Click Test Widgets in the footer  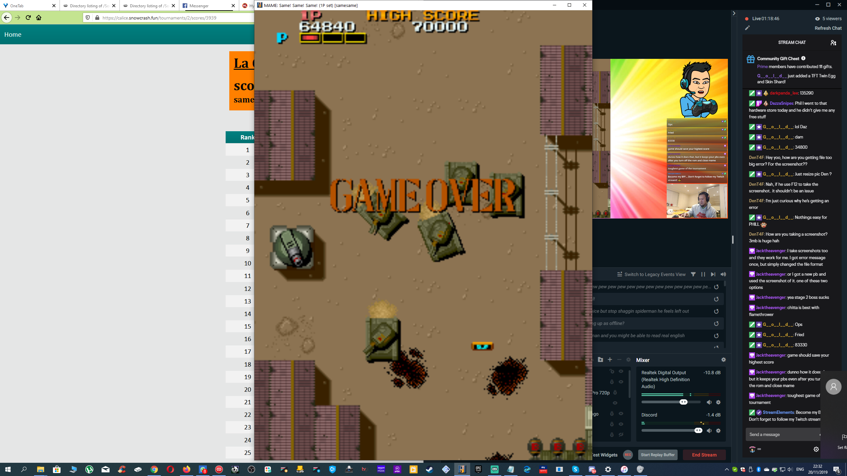coord(605,455)
